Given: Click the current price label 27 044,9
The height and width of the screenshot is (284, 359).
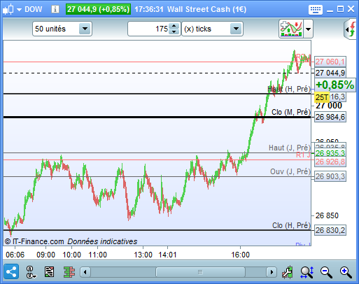Looking at the screenshot, I should point(330,73).
